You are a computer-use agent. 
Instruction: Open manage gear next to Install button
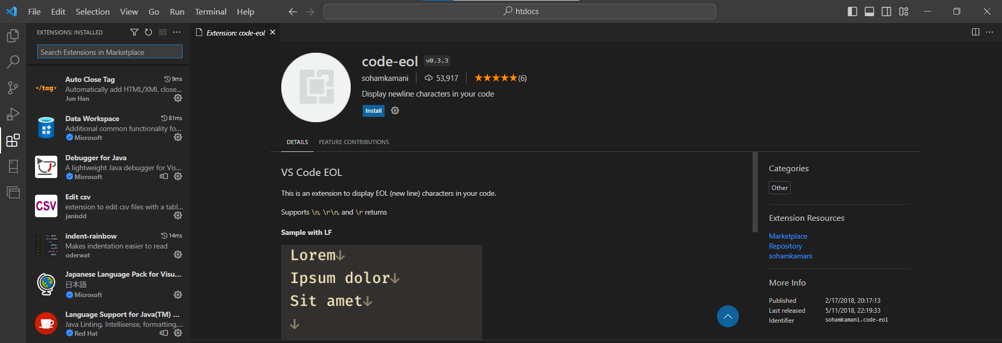395,111
